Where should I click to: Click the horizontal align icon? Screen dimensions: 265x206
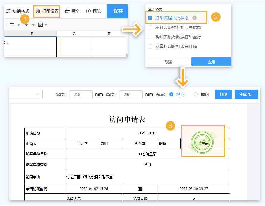12,25
